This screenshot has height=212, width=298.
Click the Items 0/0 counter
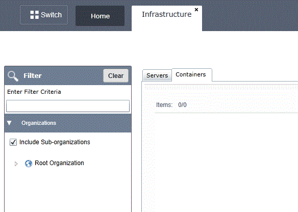pos(171,105)
